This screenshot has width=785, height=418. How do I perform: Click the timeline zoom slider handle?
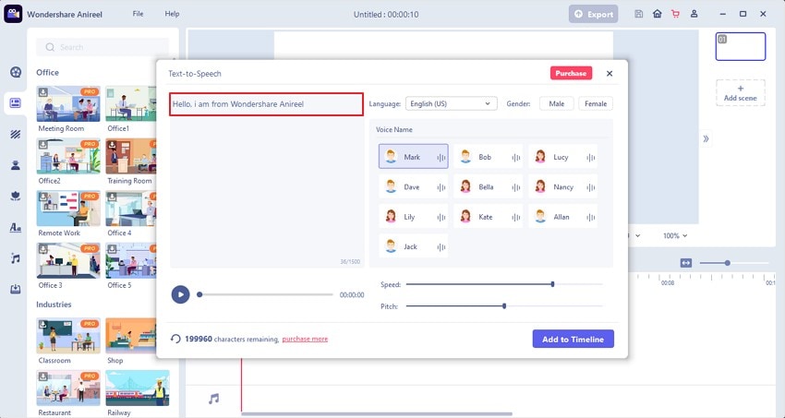point(728,263)
